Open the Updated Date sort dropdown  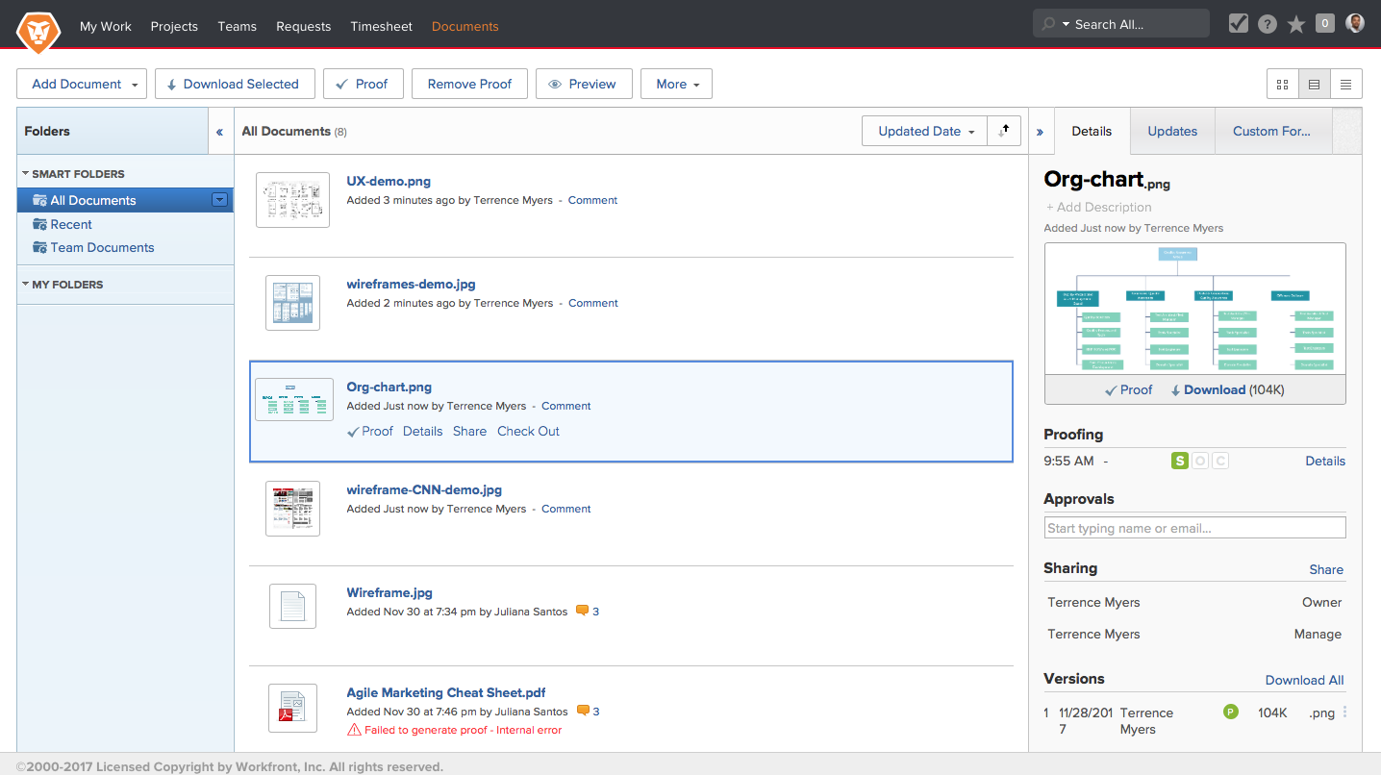coord(923,130)
